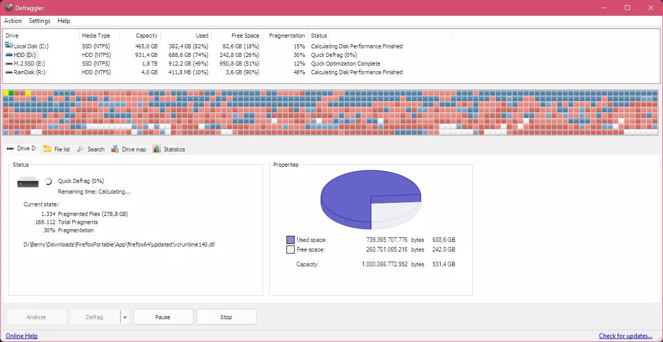
Task: Click the used-space pie chart
Action: pyautogui.click(x=371, y=200)
